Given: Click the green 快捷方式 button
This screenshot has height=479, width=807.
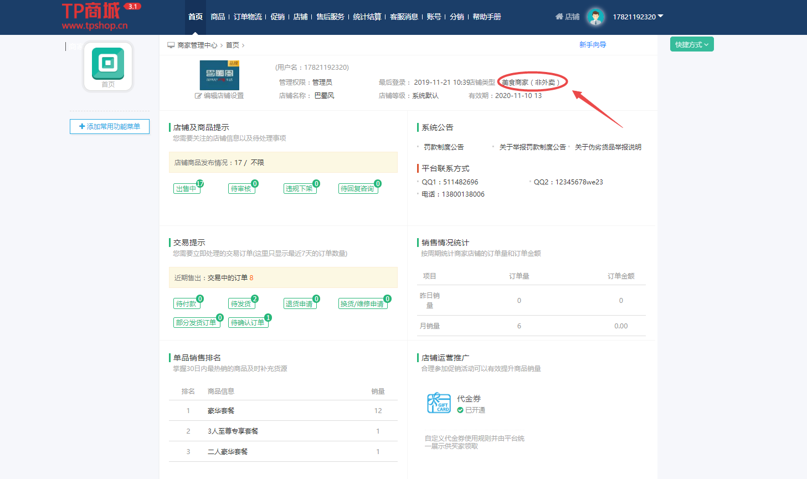Looking at the screenshot, I should coord(691,44).
